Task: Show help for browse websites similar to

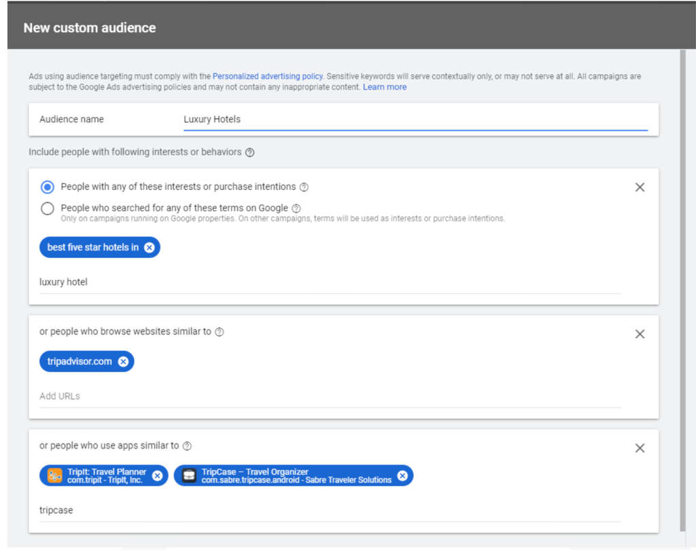Action: (x=220, y=332)
